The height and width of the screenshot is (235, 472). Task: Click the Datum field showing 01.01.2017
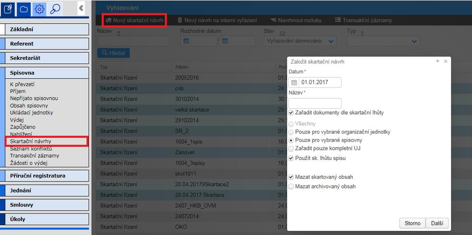point(315,82)
